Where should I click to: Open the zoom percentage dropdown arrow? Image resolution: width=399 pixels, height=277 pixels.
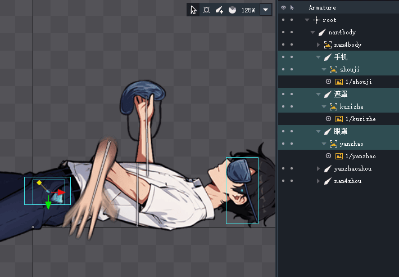click(265, 10)
